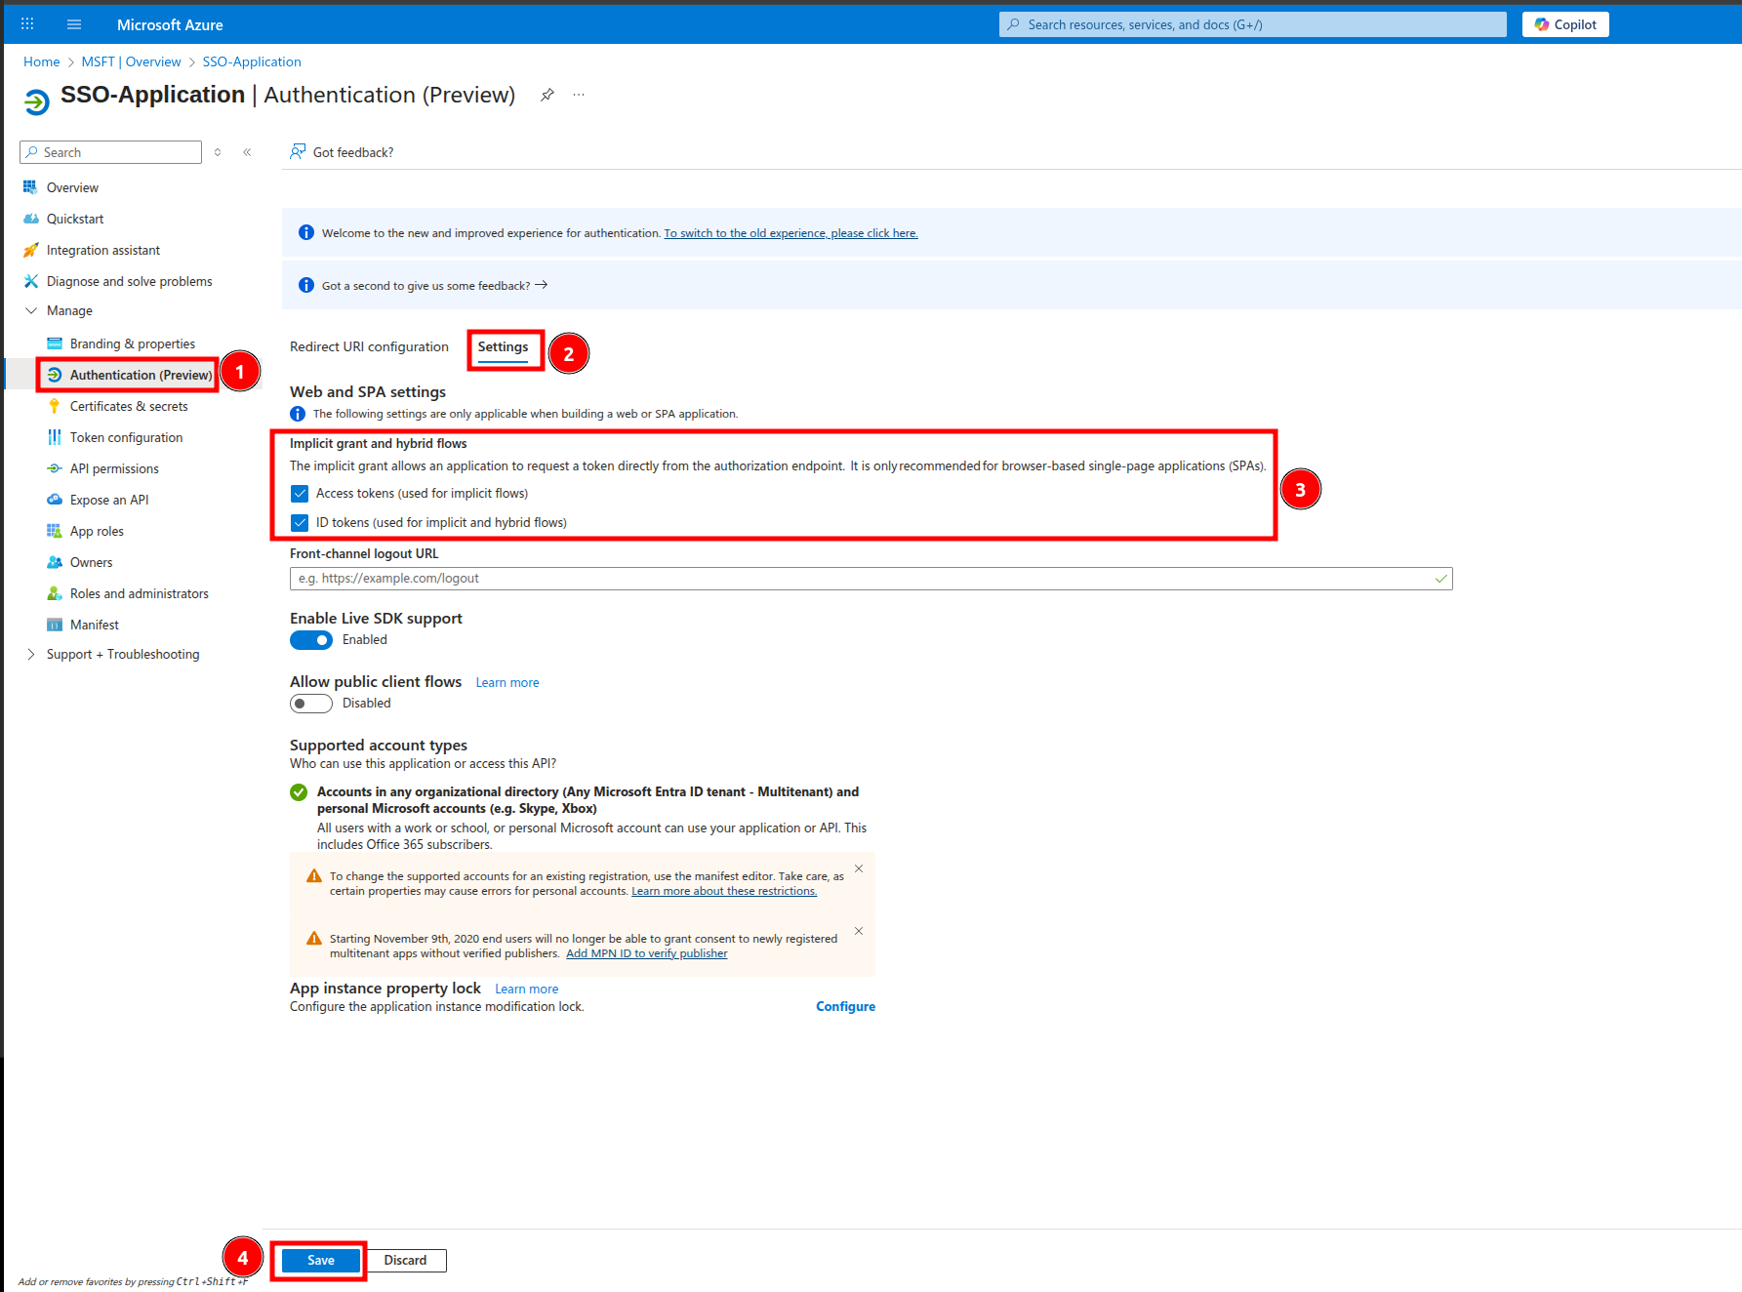Collapse the Manage section
Image resolution: width=1742 pixels, height=1292 pixels.
[x=30, y=310]
